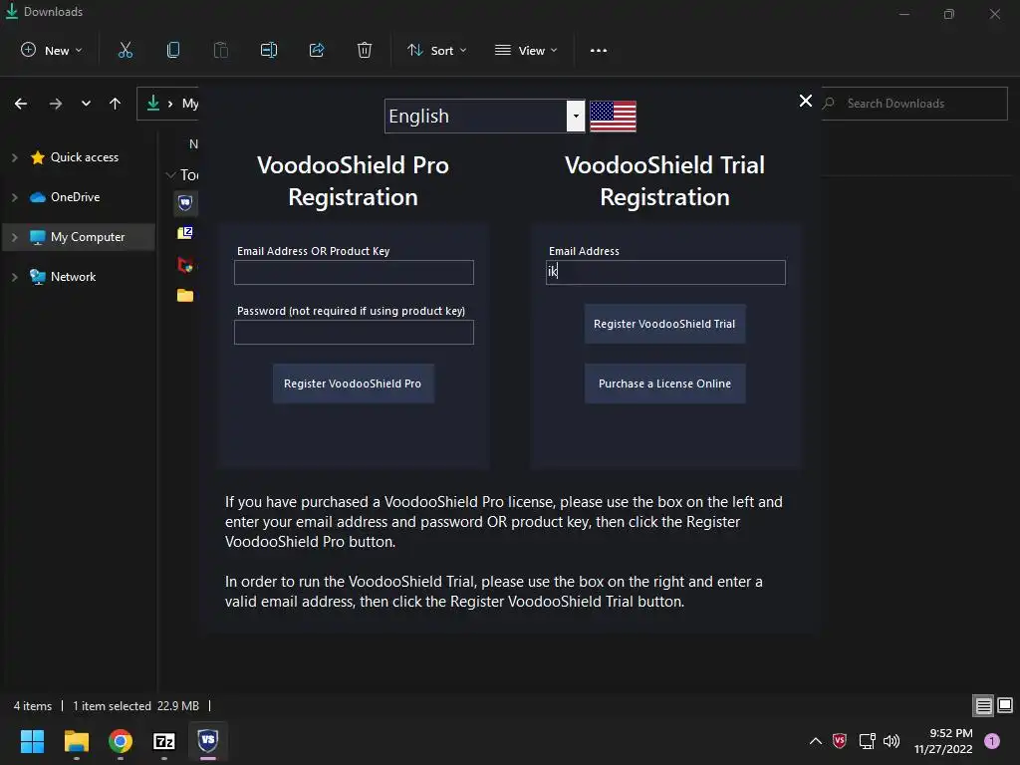The image size is (1020, 765).
Task: Select the yellow folder item in list
Action: coord(185,295)
